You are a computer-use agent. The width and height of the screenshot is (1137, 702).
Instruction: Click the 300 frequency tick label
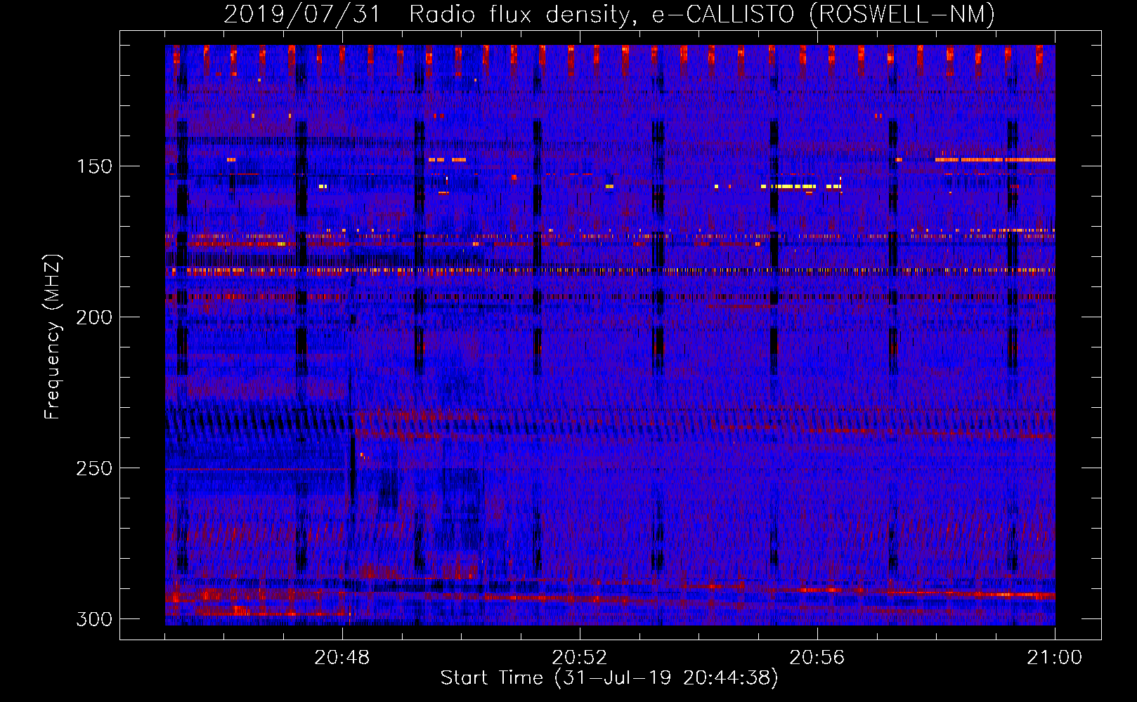click(94, 619)
